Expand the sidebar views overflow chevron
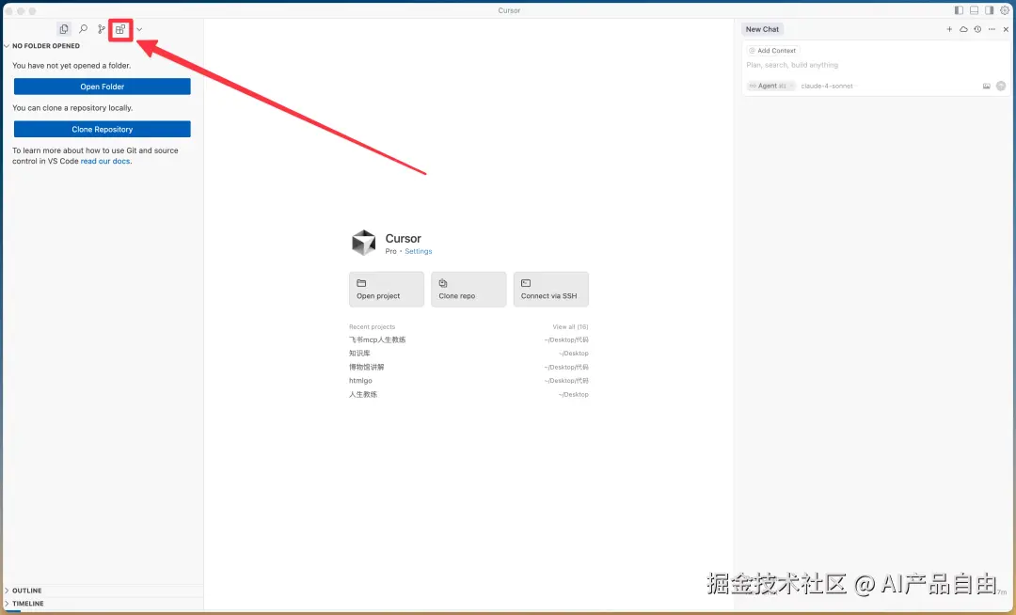The width and height of the screenshot is (1016, 615). tap(139, 29)
